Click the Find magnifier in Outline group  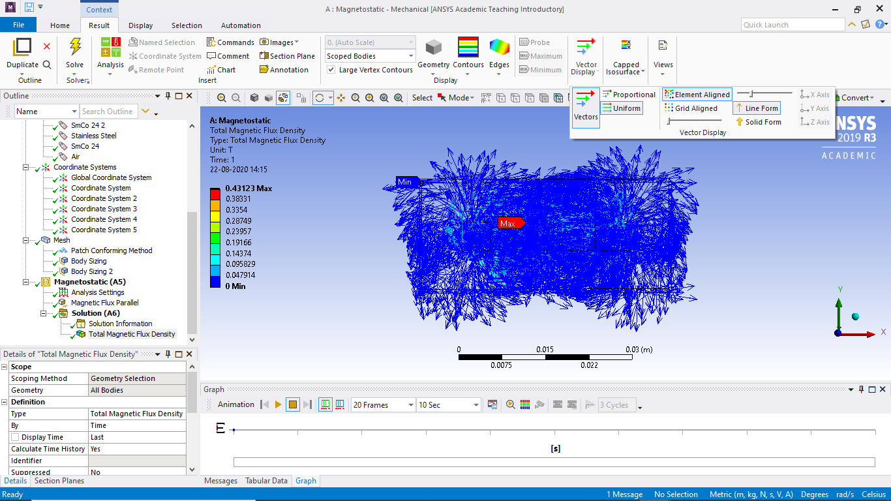47,65
